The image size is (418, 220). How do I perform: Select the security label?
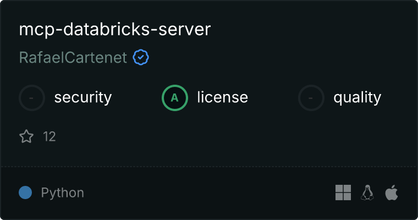pyautogui.click(x=83, y=97)
